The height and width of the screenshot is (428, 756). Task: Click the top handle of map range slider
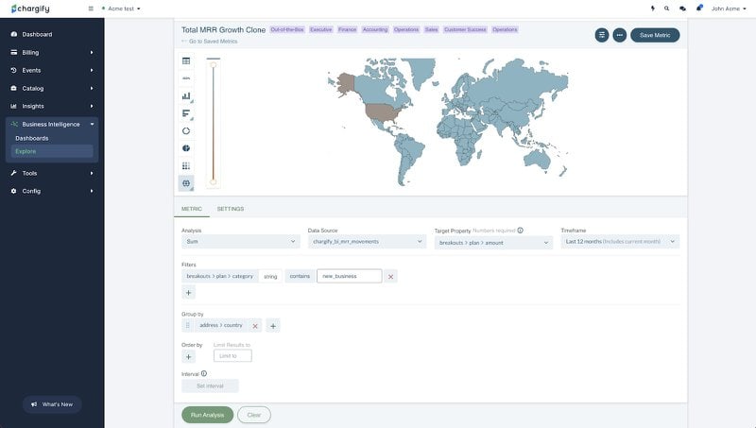(214, 64)
